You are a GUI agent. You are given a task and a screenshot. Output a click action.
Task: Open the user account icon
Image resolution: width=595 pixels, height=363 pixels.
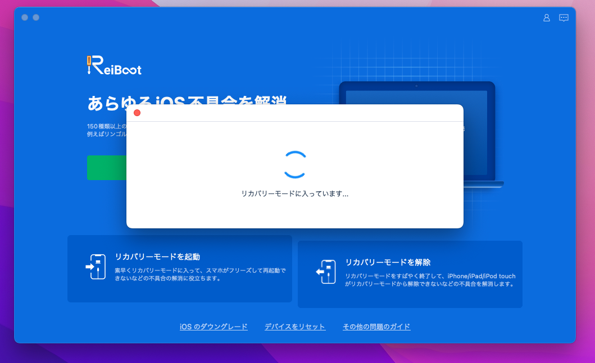coord(547,18)
